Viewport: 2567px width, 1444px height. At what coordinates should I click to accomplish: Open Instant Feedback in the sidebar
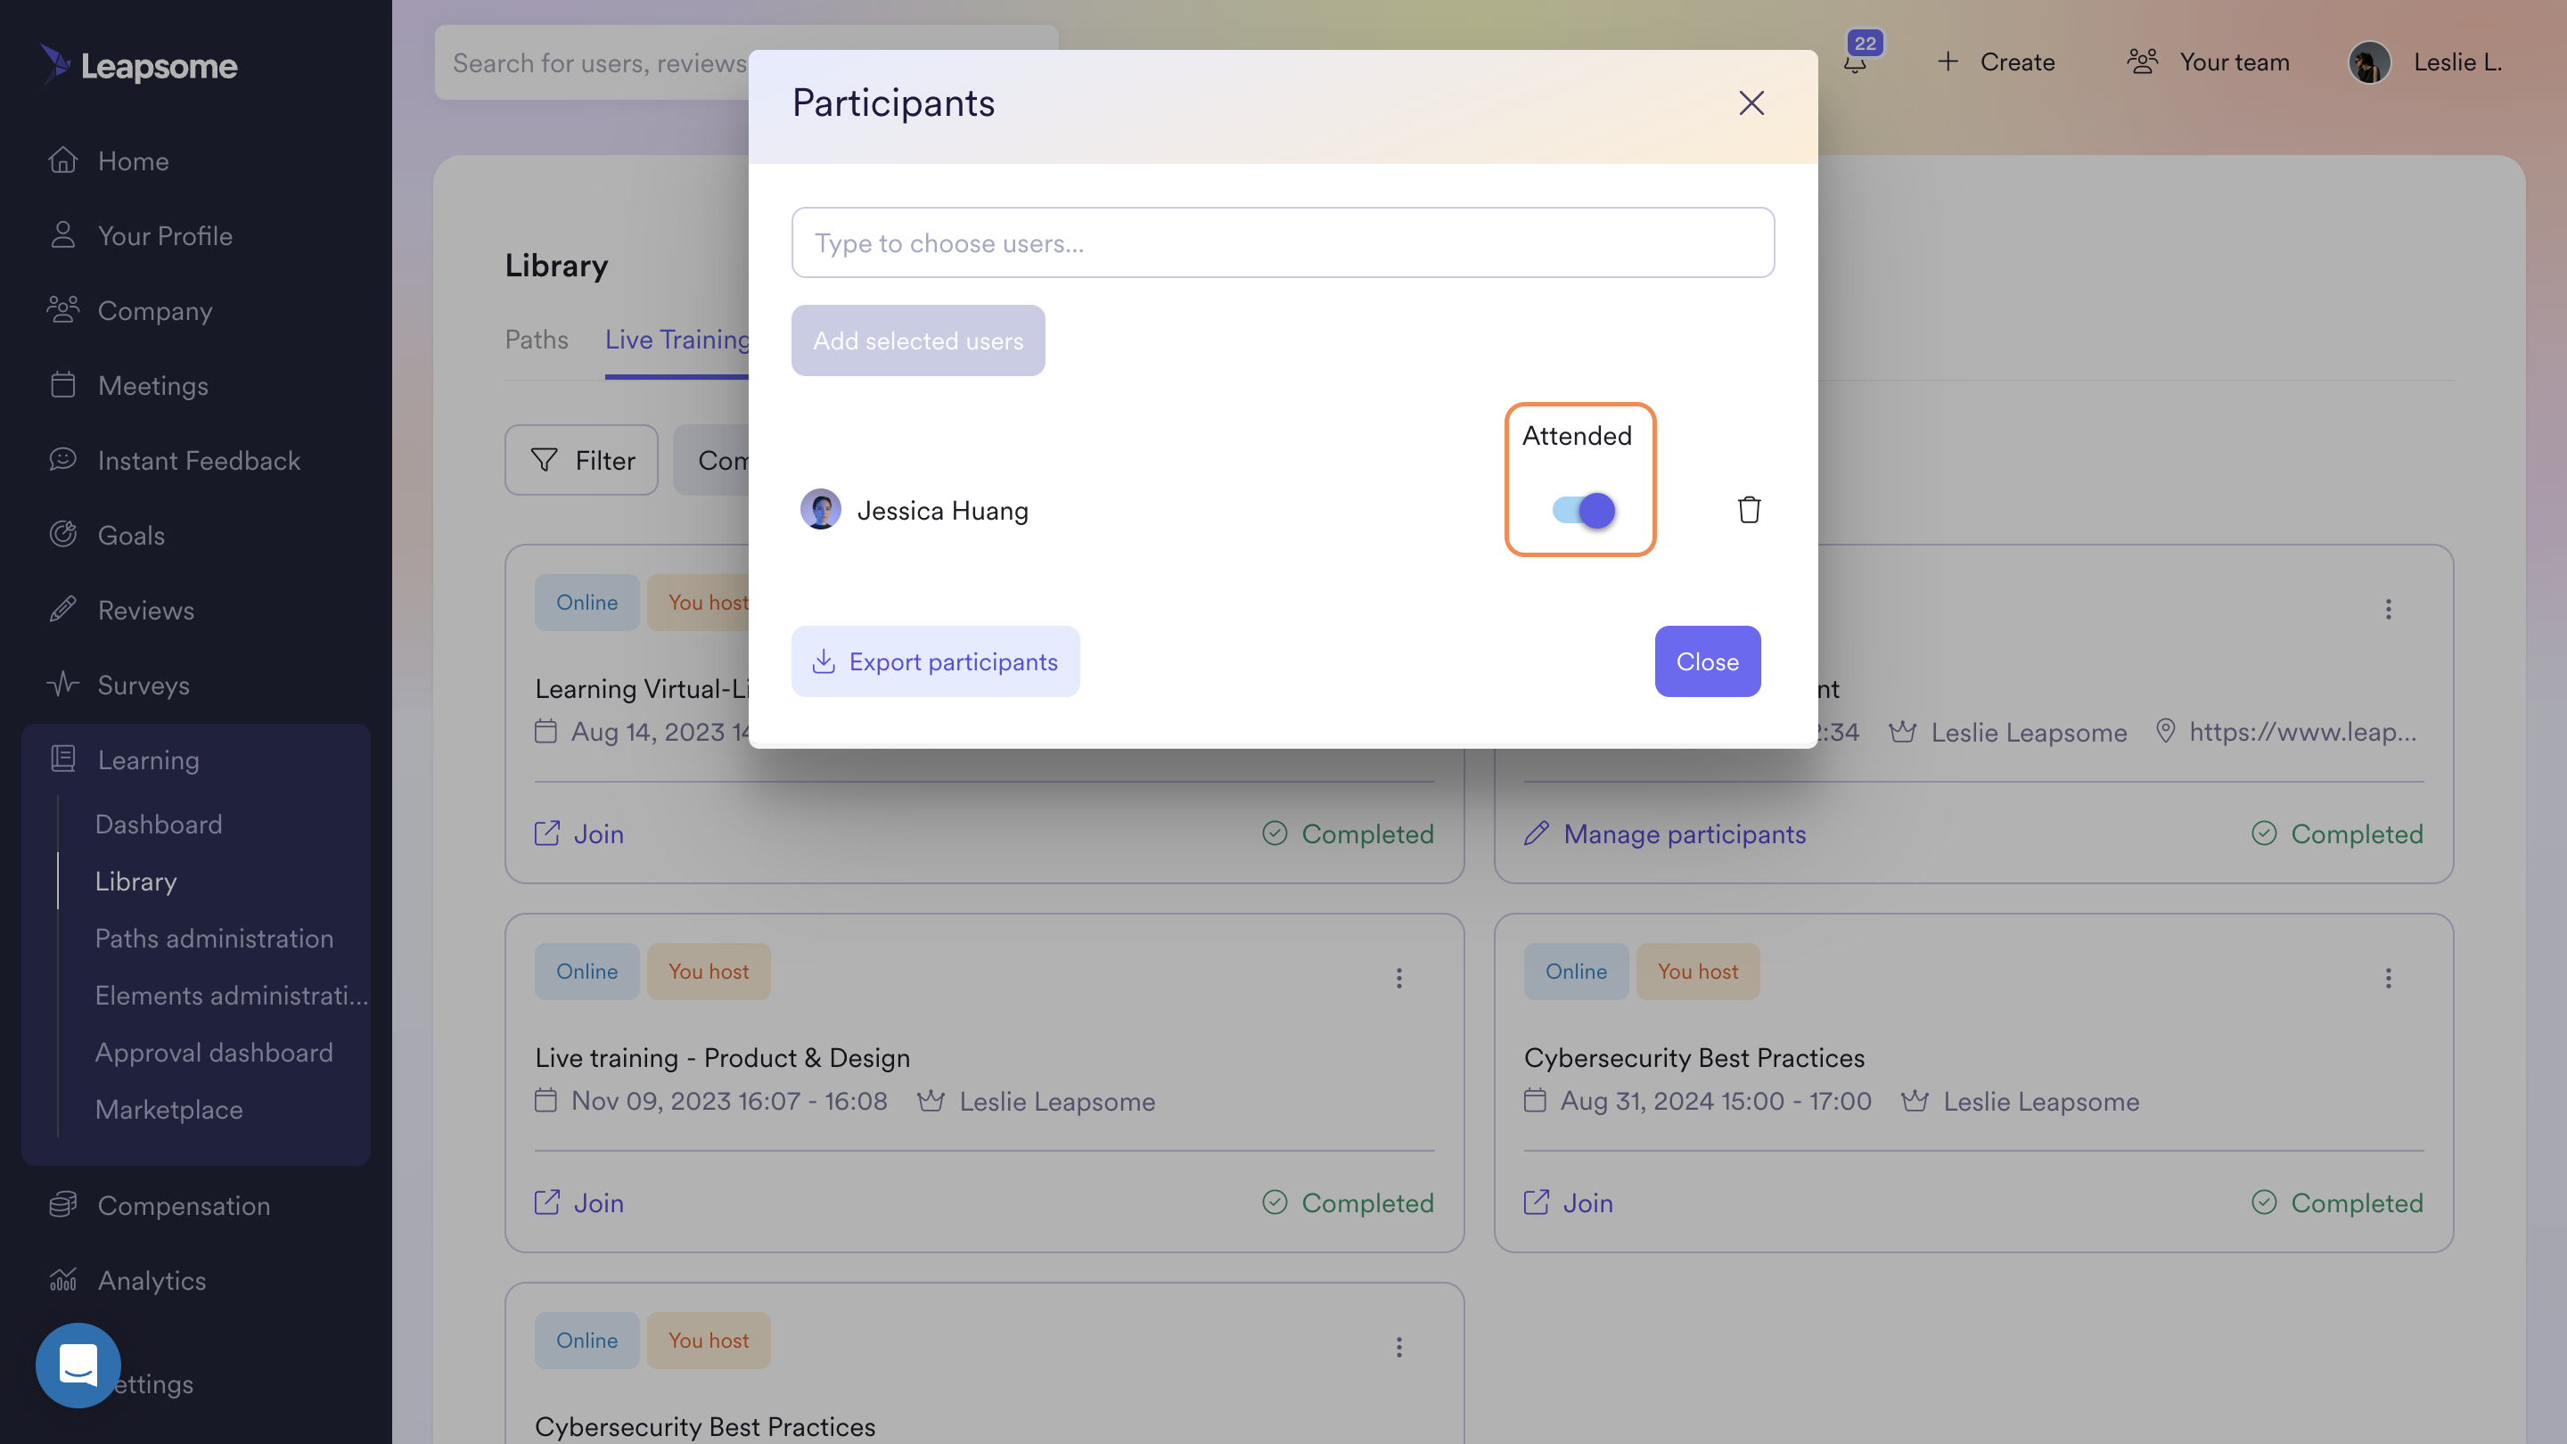pos(174,459)
